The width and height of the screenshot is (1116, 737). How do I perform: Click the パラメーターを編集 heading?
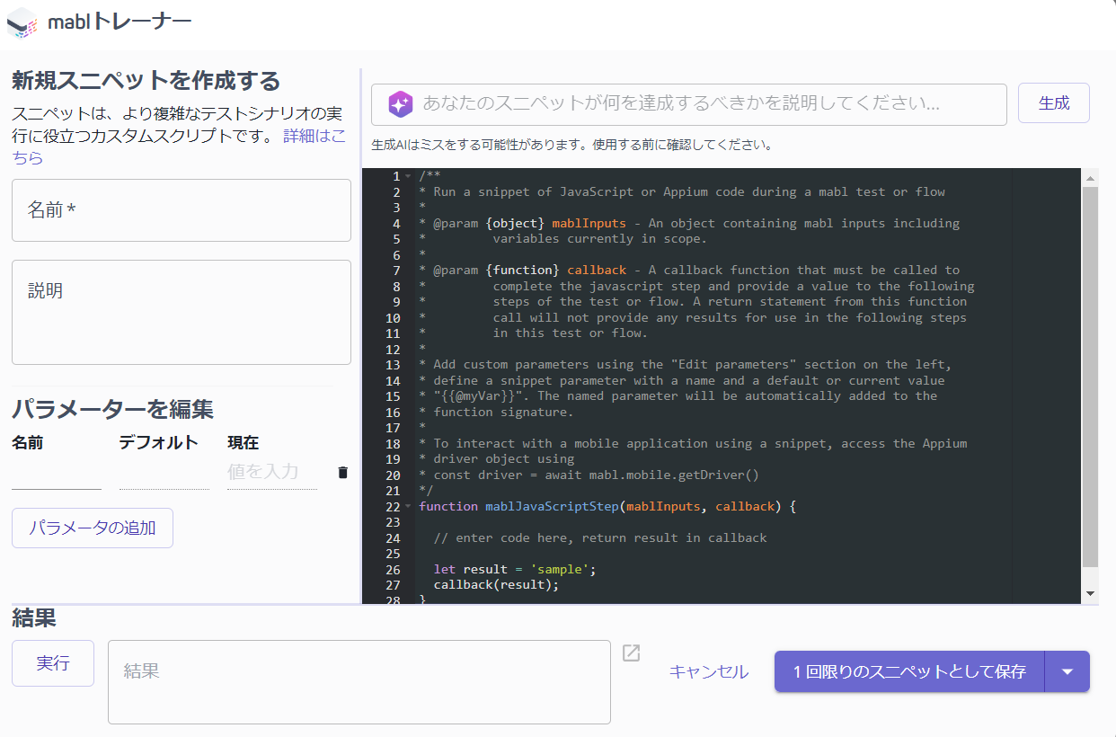click(x=112, y=409)
